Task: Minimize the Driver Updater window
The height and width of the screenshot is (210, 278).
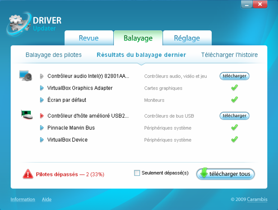Action: click(x=247, y=4)
